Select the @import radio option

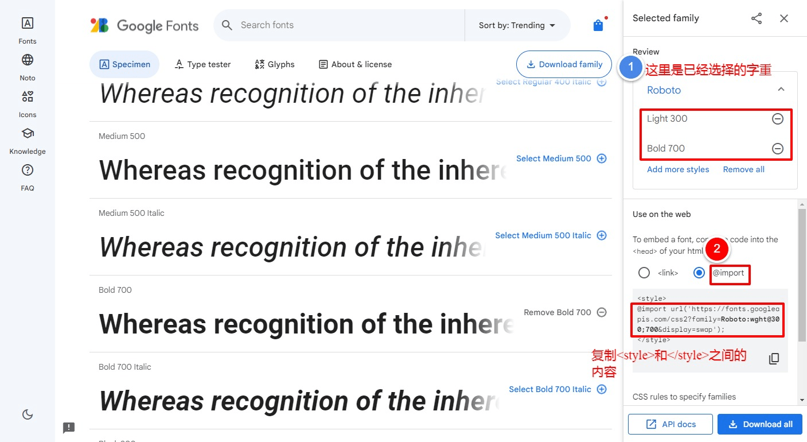(699, 273)
